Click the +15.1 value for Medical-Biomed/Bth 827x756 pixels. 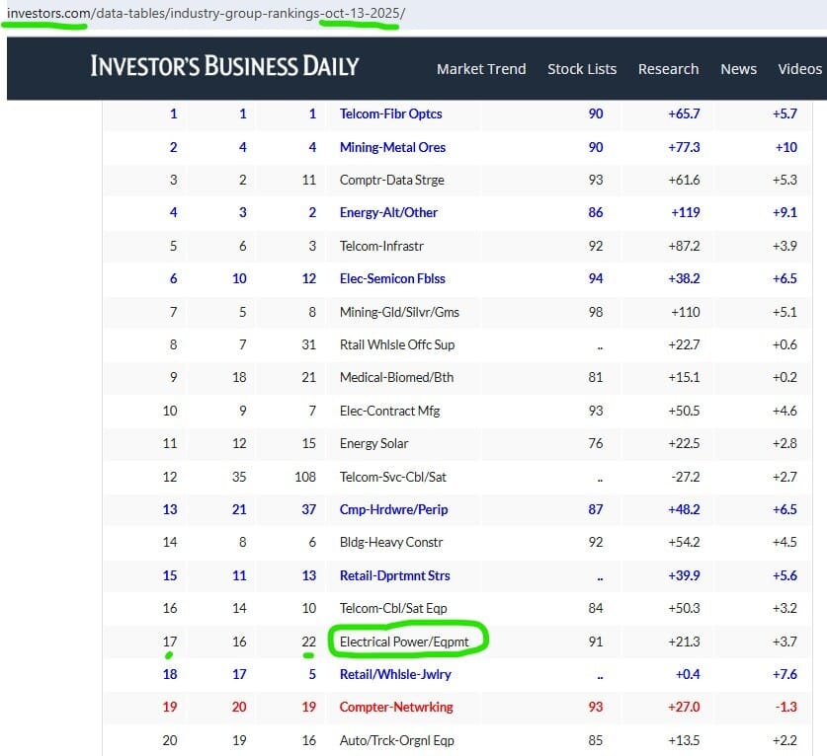pos(684,377)
